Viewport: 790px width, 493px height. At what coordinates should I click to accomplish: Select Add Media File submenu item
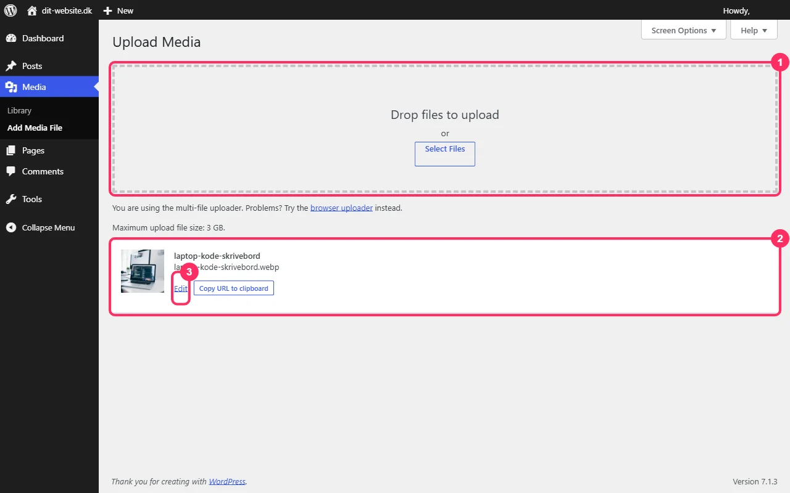[35, 128]
